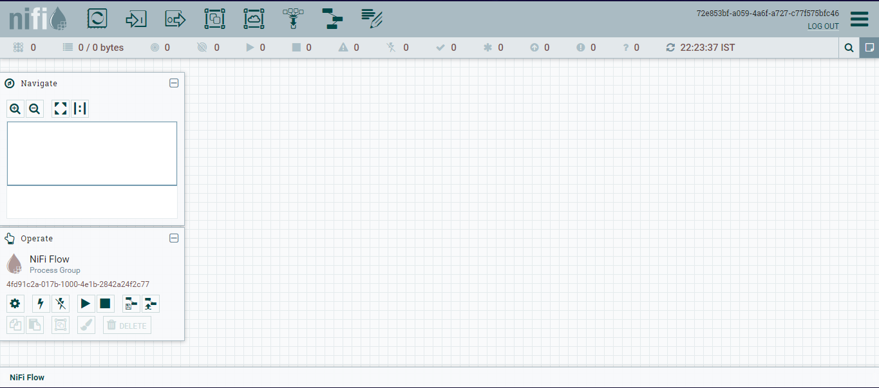Click the NiFi Flow breadcrumb
Viewport: 879px width, 388px height.
(27, 377)
